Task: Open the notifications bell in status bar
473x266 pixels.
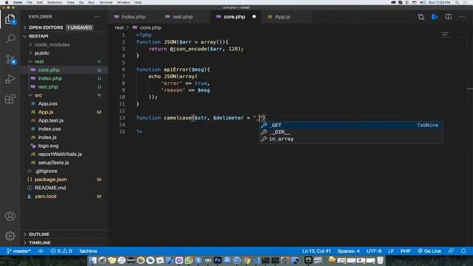Action: pyautogui.click(x=463, y=251)
